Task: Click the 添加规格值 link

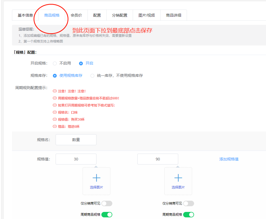Action: 229,159
